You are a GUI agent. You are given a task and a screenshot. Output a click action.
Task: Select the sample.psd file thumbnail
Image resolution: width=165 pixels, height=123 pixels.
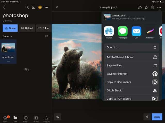8,48
